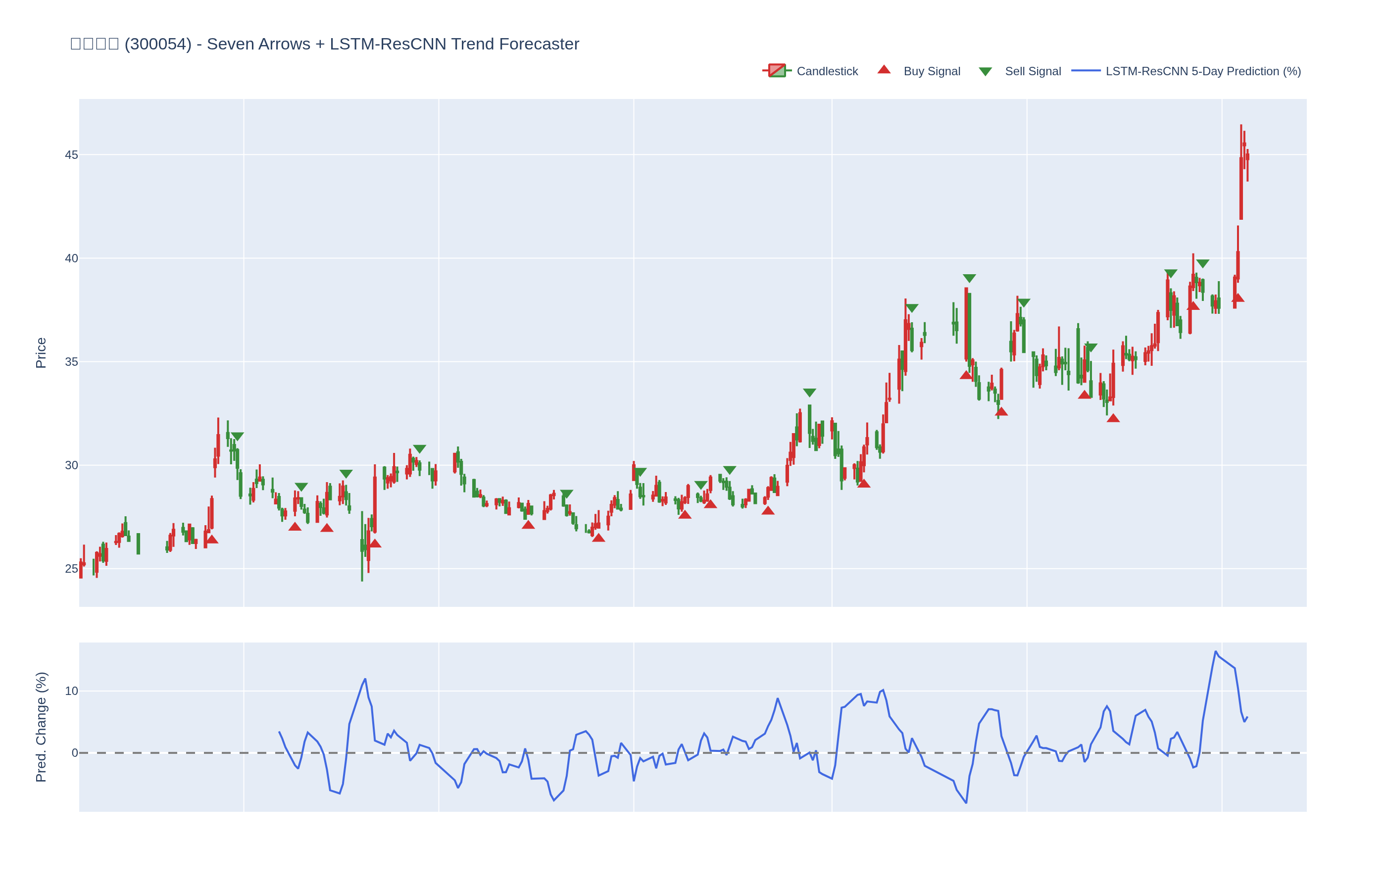Click the rightmost sell signal marker
The height and width of the screenshot is (891, 1386).
pyautogui.click(x=1203, y=263)
